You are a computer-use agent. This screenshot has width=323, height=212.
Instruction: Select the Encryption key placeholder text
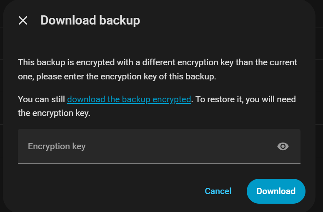[x=57, y=146]
